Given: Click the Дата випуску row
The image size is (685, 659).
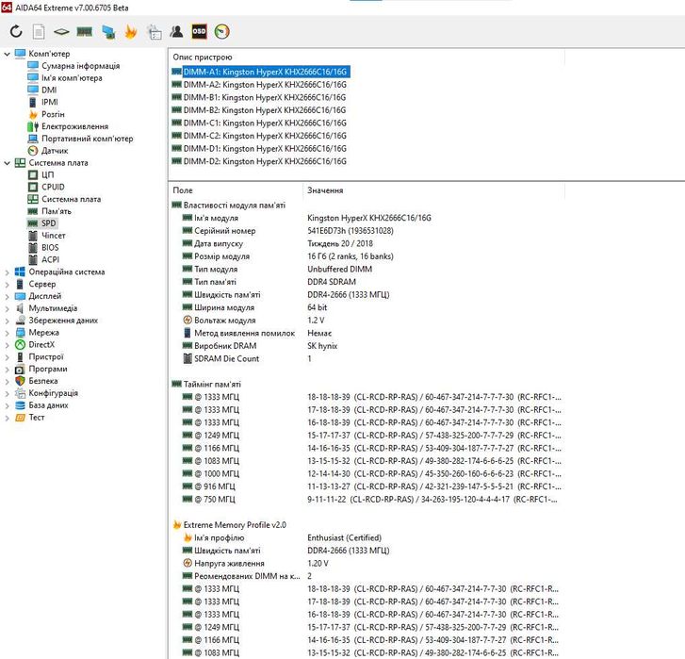Looking at the screenshot, I should point(367,243).
